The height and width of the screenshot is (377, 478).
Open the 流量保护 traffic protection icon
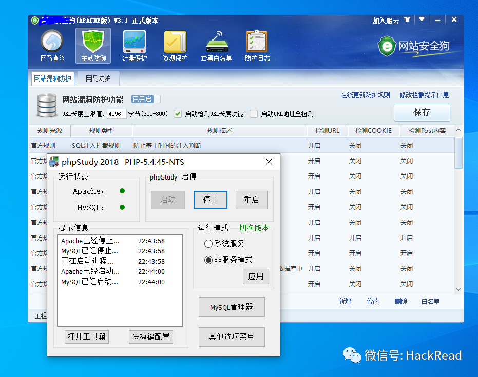click(x=135, y=46)
